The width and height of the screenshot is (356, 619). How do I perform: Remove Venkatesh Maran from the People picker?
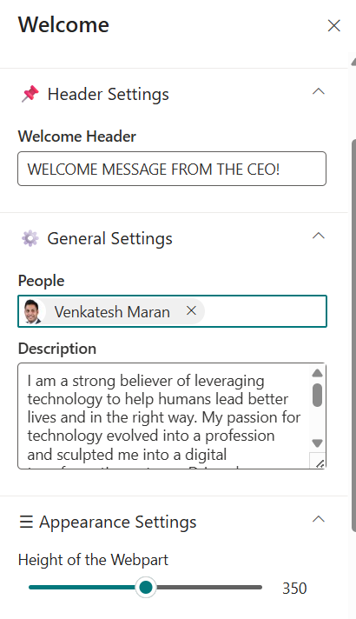[191, 311]
